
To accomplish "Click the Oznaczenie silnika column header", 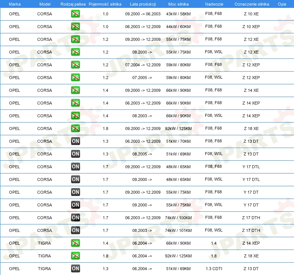I will coord(252,4).
